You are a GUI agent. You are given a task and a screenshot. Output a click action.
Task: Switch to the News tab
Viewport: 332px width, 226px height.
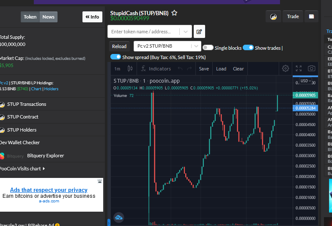[x=49, y=17]
